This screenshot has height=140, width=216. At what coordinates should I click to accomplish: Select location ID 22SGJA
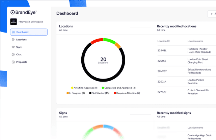tap(162, 82)
